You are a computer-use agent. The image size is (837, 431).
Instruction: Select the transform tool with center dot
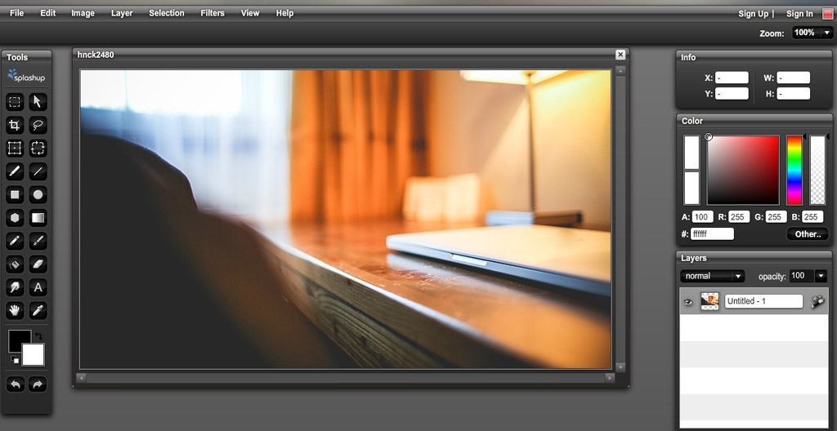(x=15, y=148)
